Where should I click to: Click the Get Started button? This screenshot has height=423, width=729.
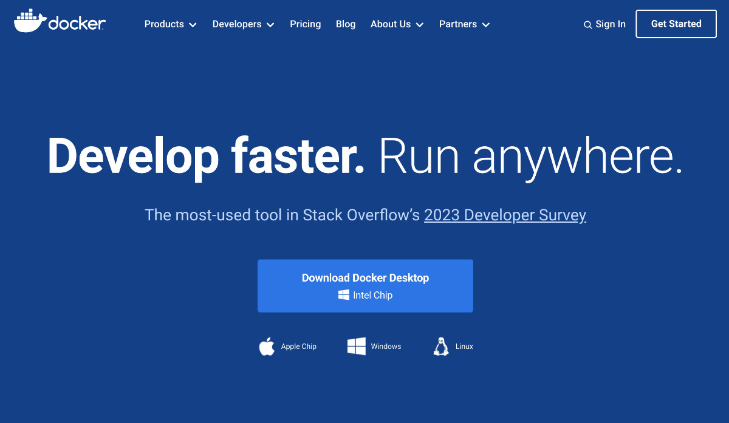coord(676,24)
